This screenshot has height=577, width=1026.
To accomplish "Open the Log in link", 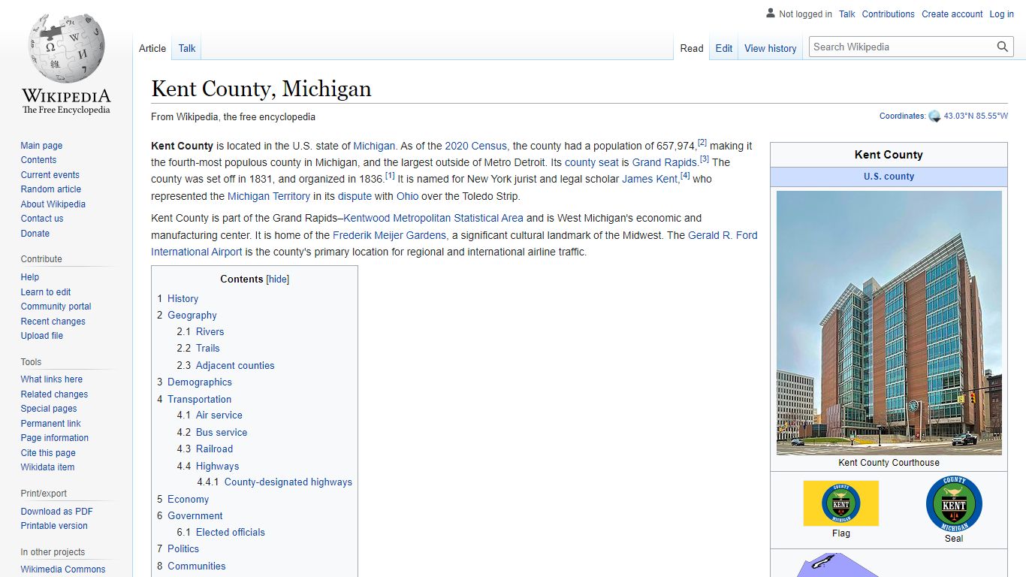I will 1001,14.
